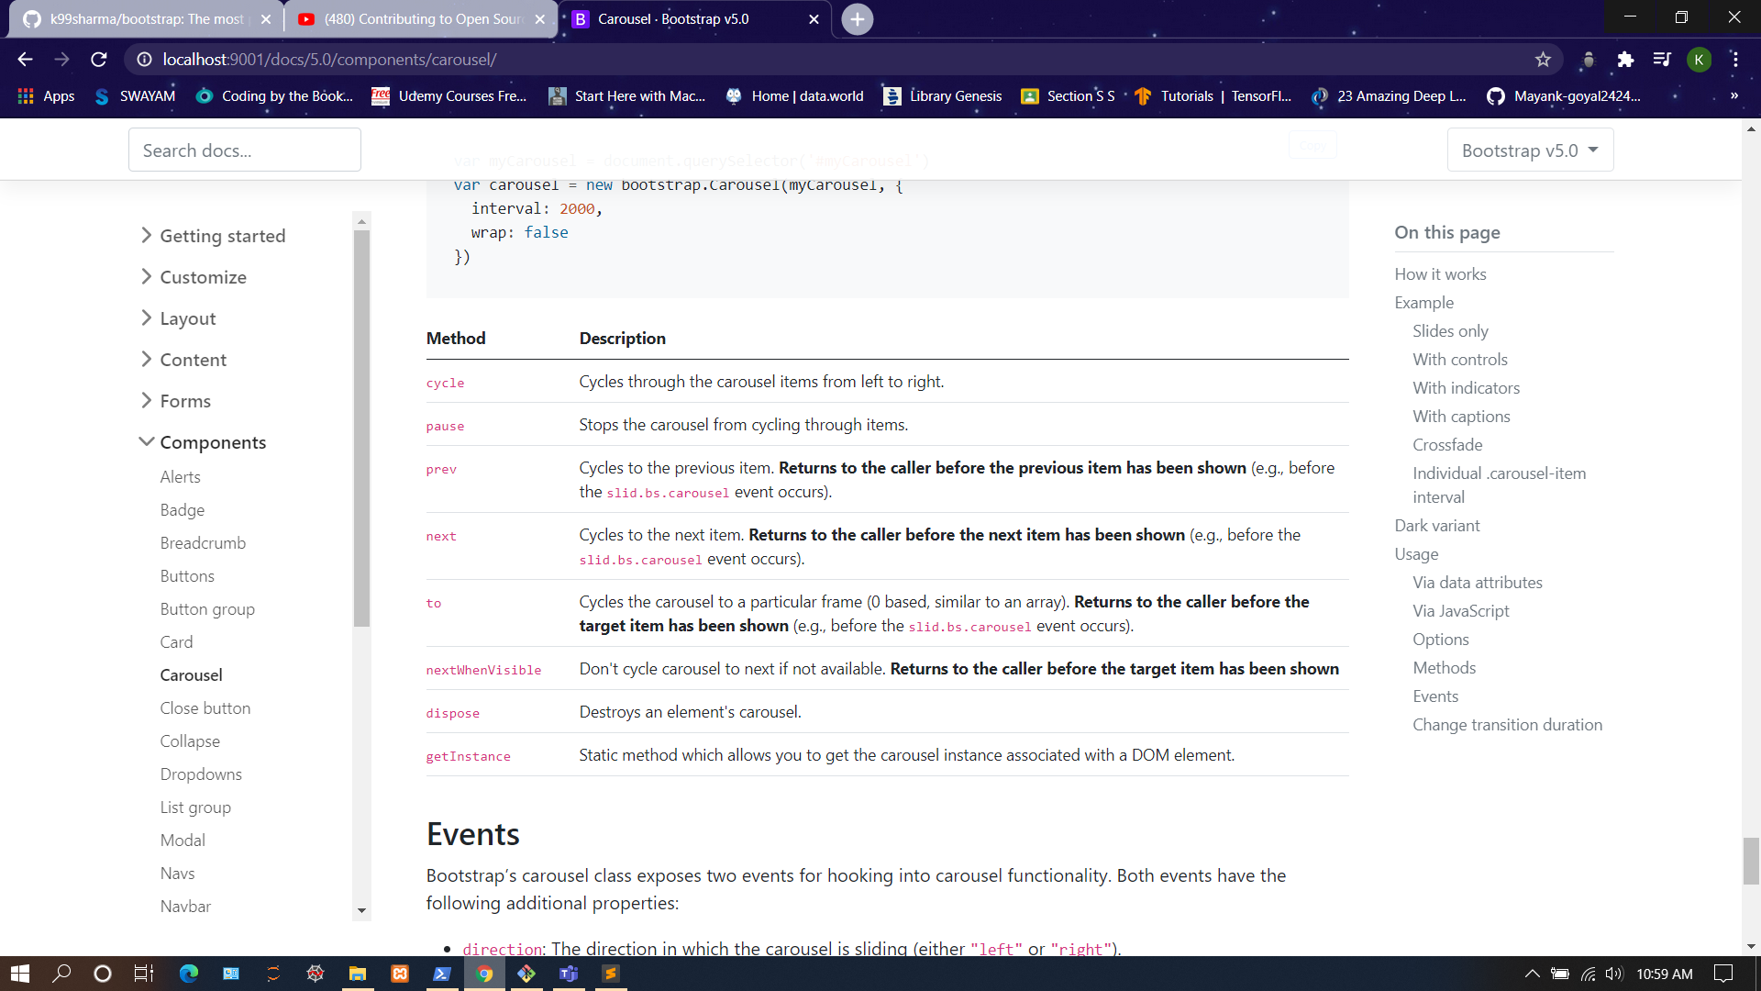Go to Methods in page outline

[1444, 668]
